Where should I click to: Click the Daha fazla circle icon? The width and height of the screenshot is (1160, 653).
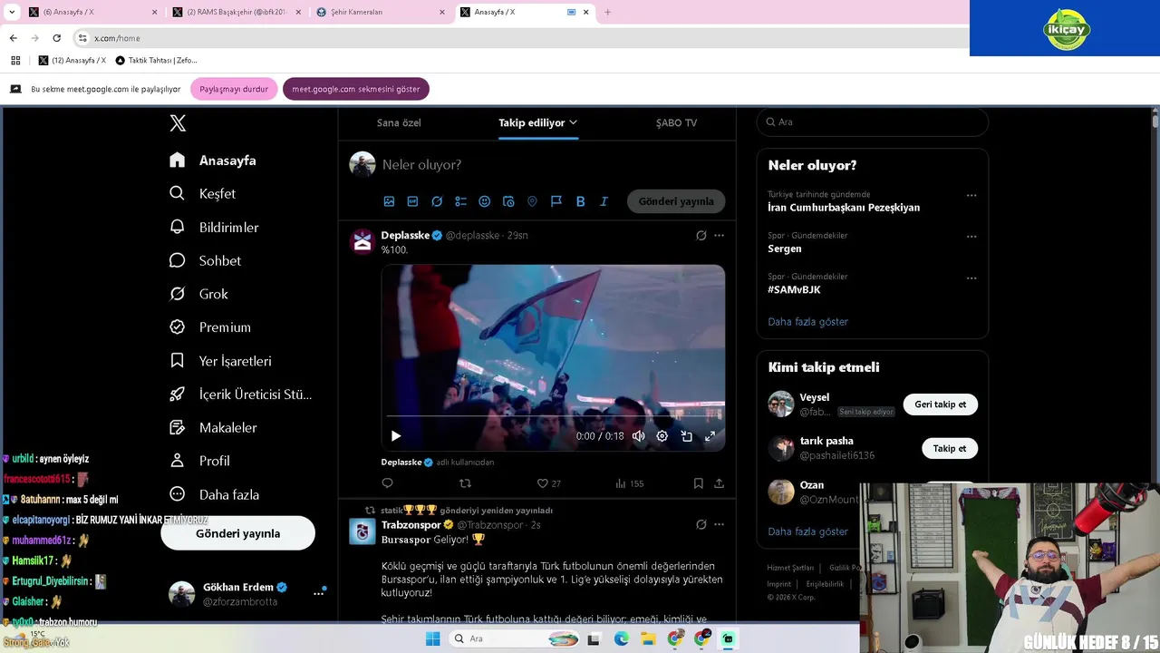[x=178, y=494]
